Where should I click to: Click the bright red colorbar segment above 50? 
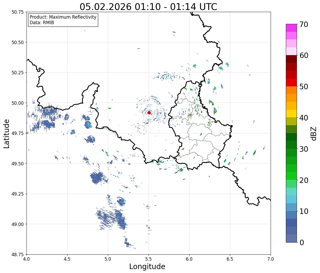[x=291, y=82]
